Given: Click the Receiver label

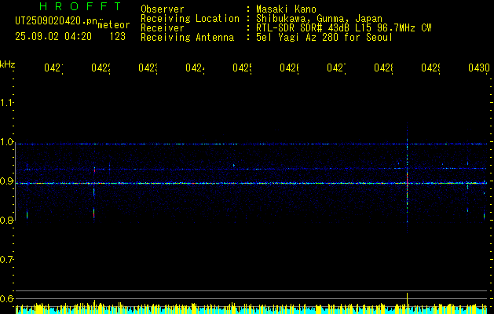Looking at the screenshot, I should tap(163, 28).
